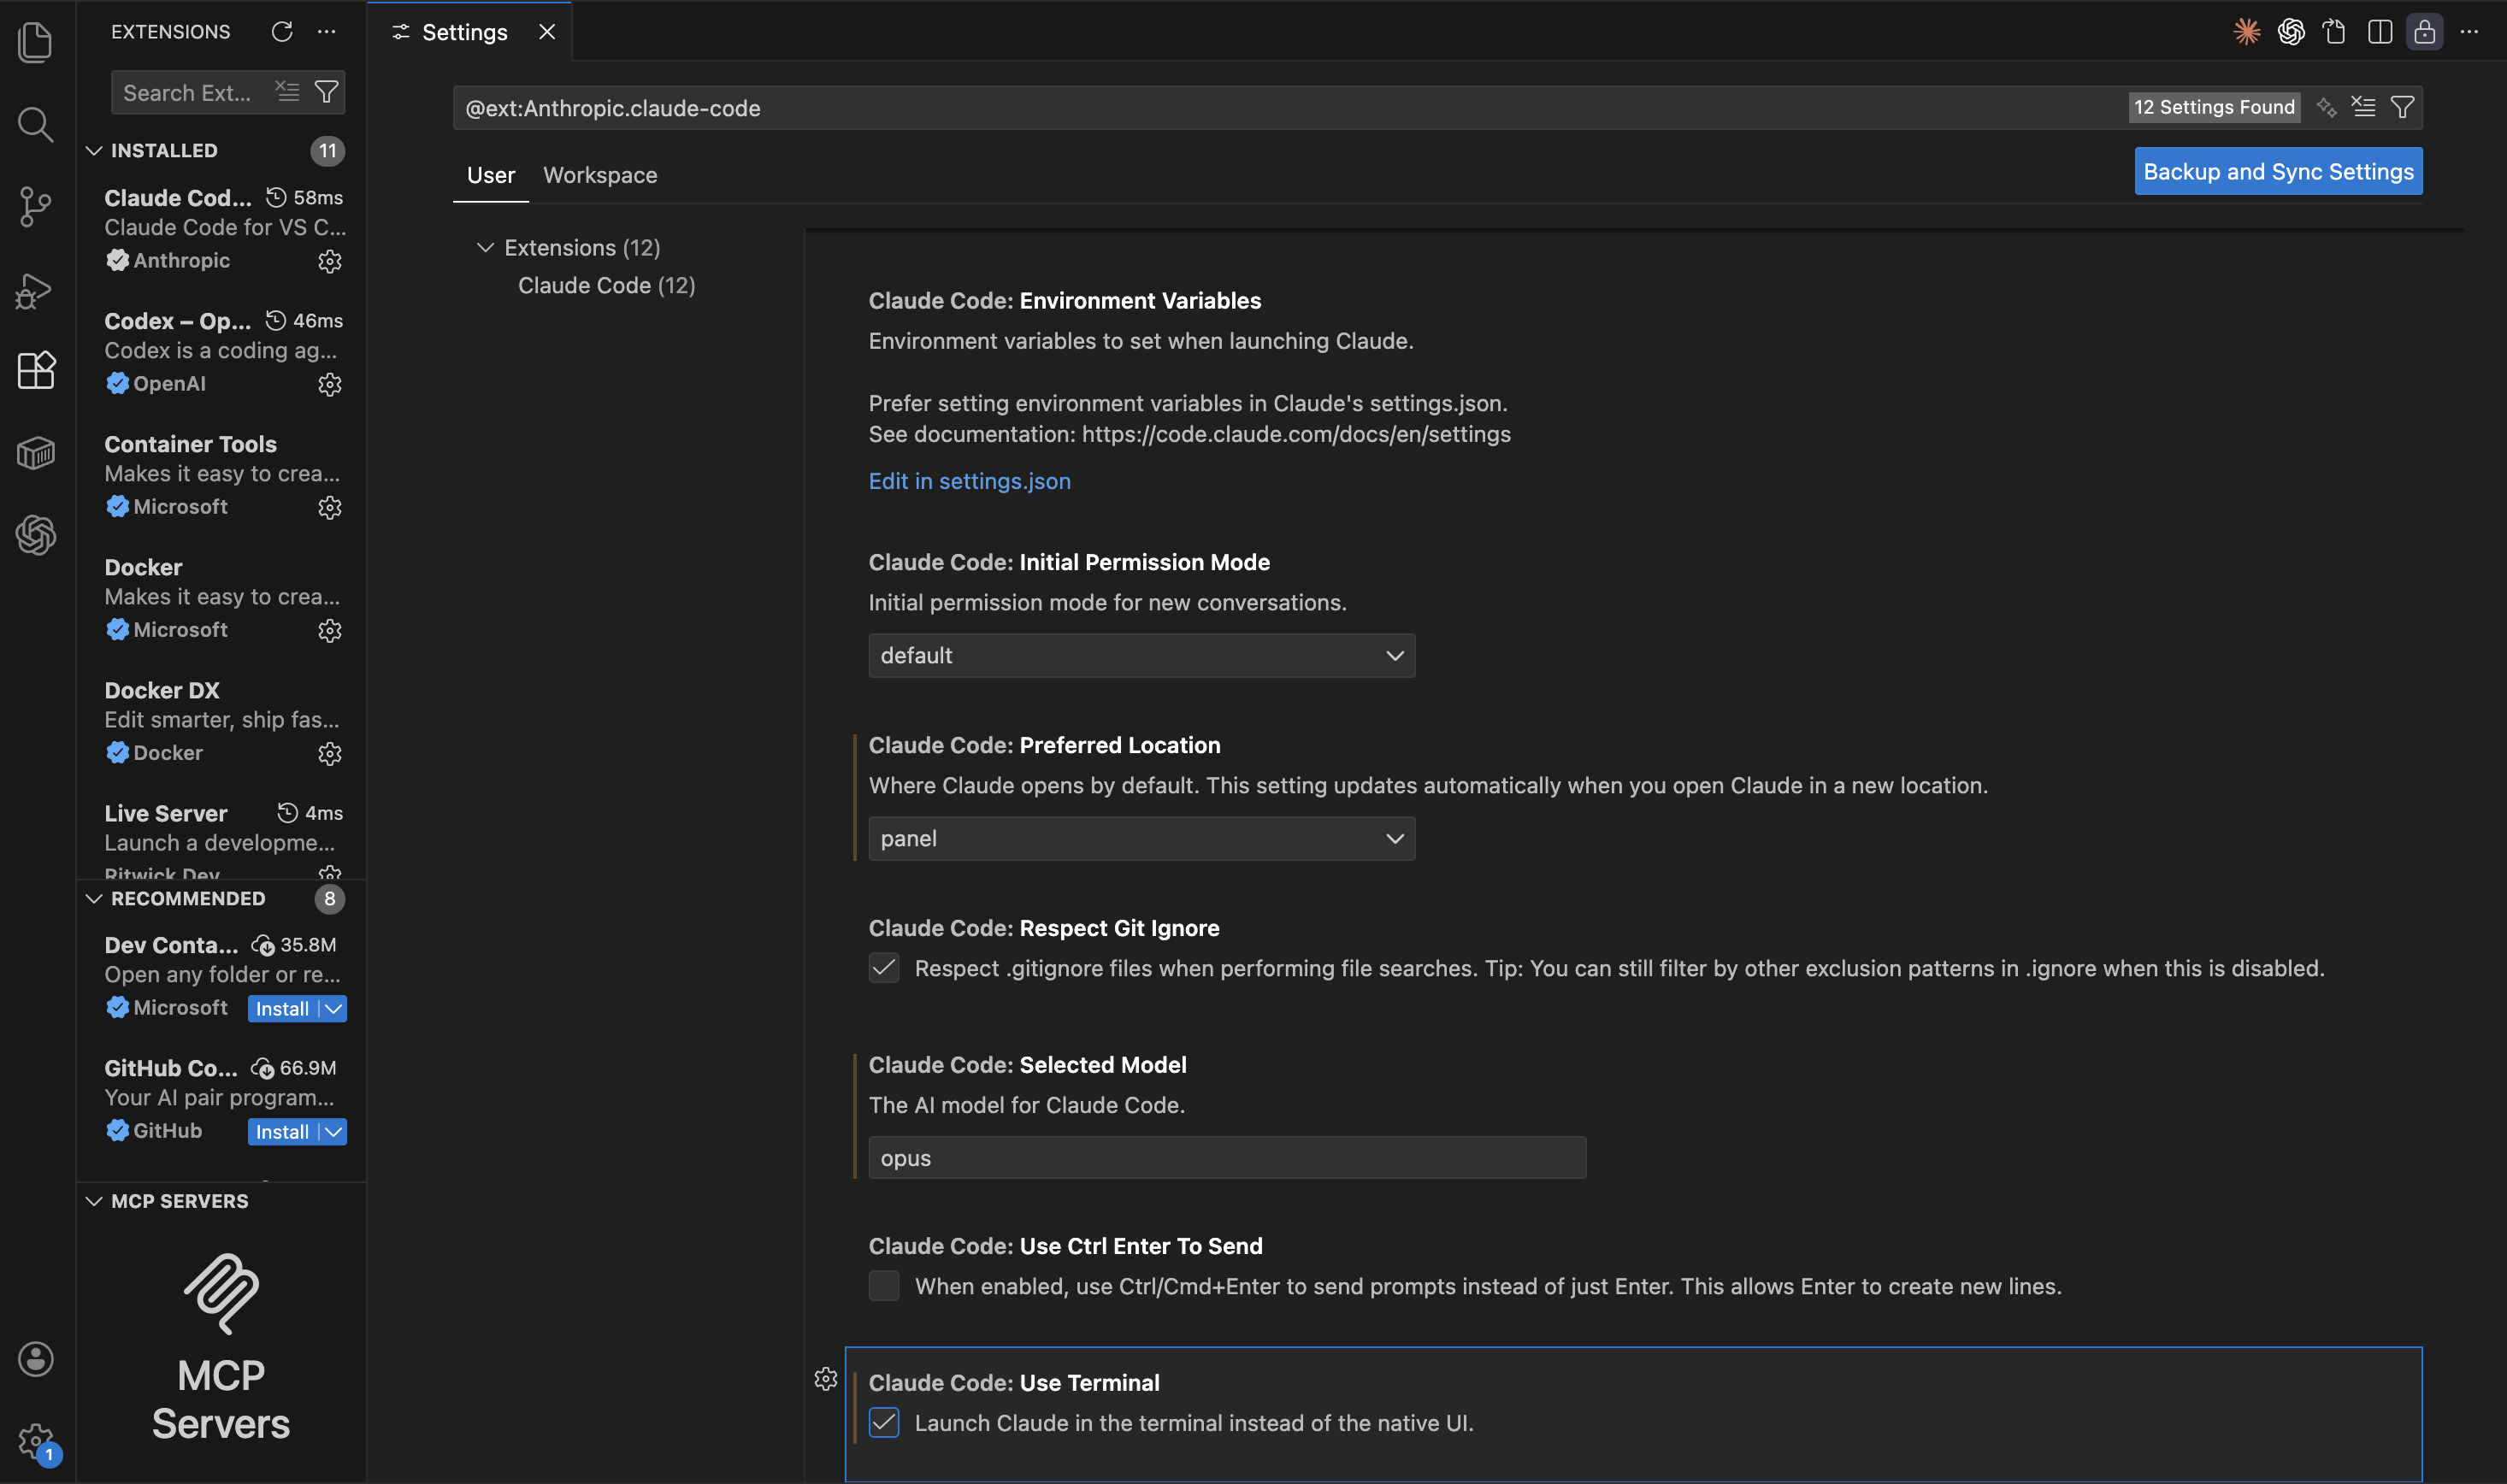Open Edit in settings.json link
Viewport: 2507px width, 1484px height.
(969, 481)
